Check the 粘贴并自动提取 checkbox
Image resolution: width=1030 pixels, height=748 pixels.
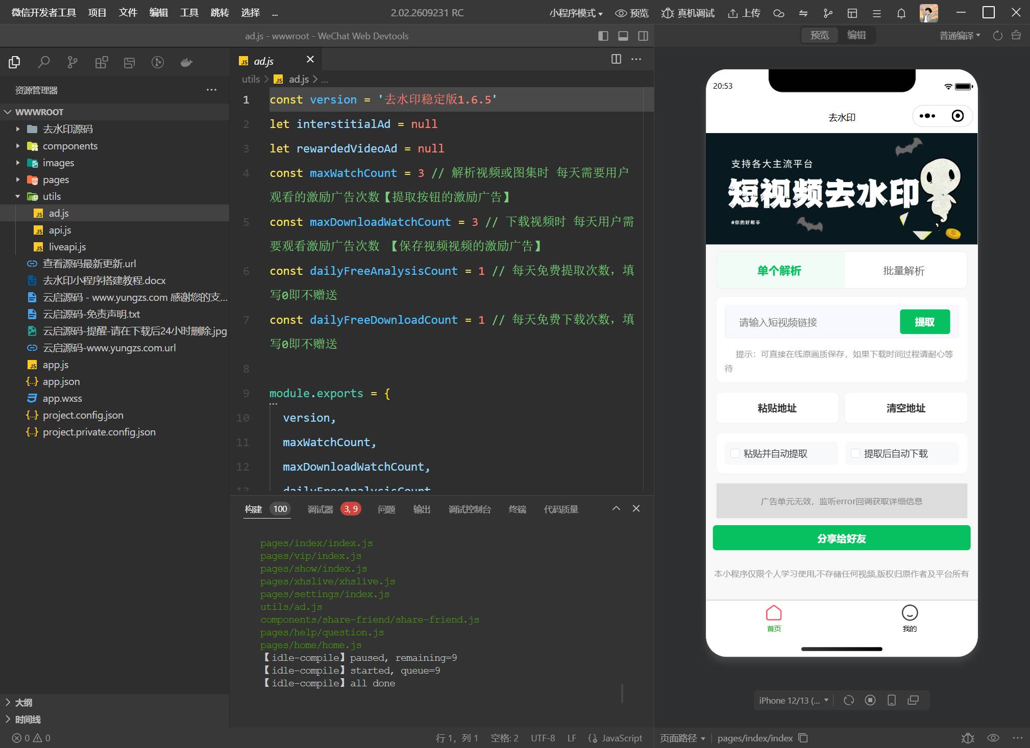(735, 453)
